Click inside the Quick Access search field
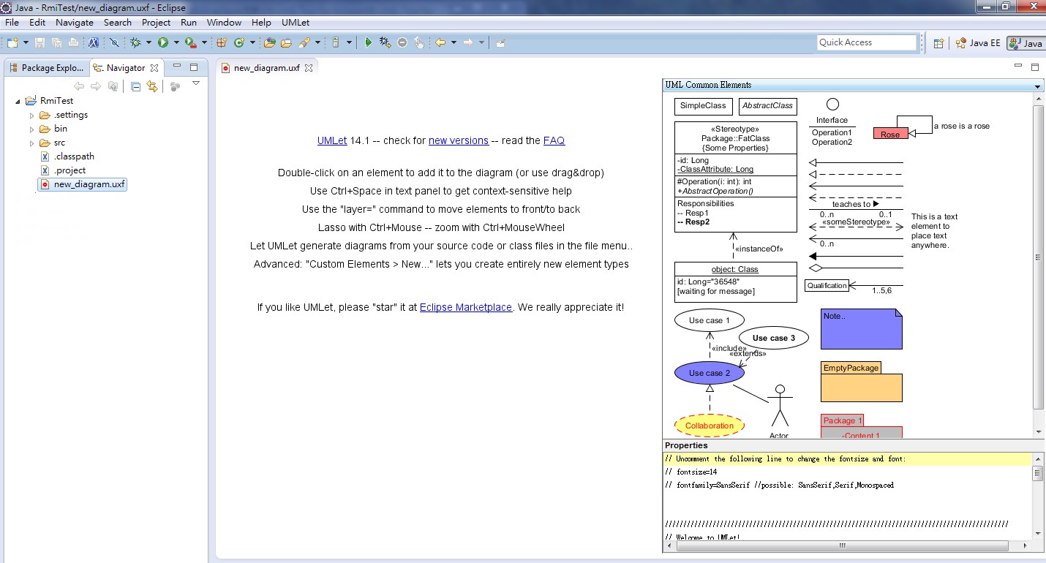The width and height of the screenshot is (1046, 563). 867,42
